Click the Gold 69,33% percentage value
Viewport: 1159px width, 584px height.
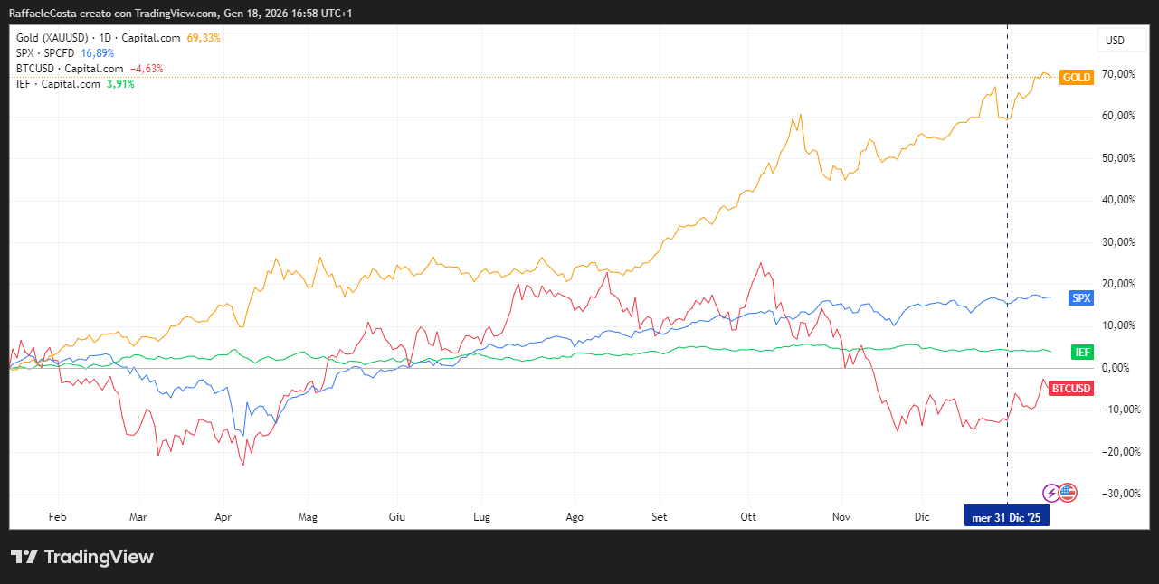[204, 38]
